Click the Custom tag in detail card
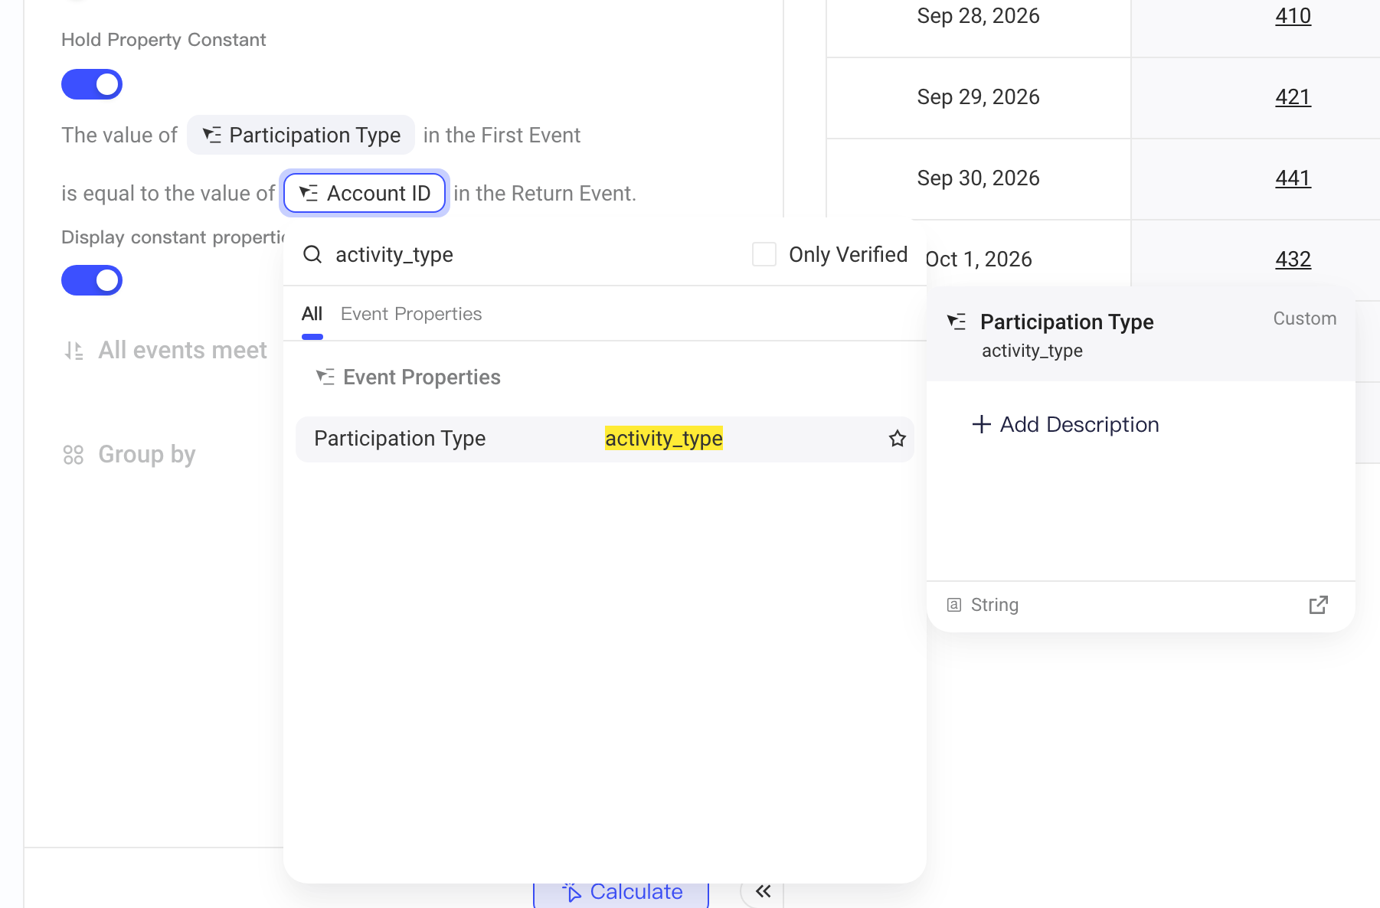The image size is (1380, 908). 1305,318
